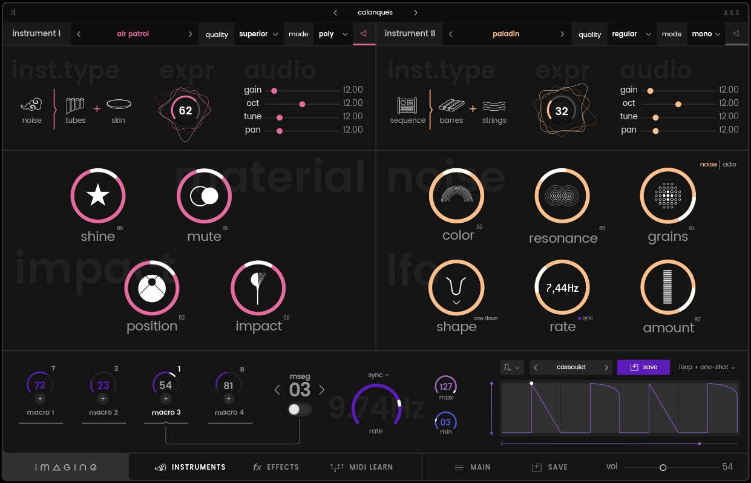Viewport: 751px width, 483px height.
Task: Click the plus button under macro 1
Action: 40,398
